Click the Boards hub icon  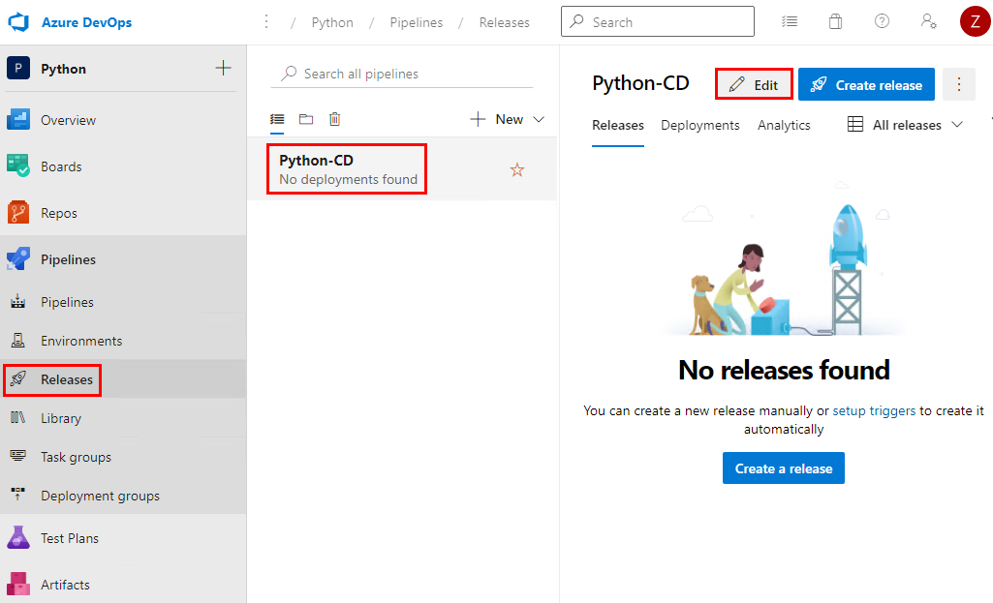(x=18, y=166)
